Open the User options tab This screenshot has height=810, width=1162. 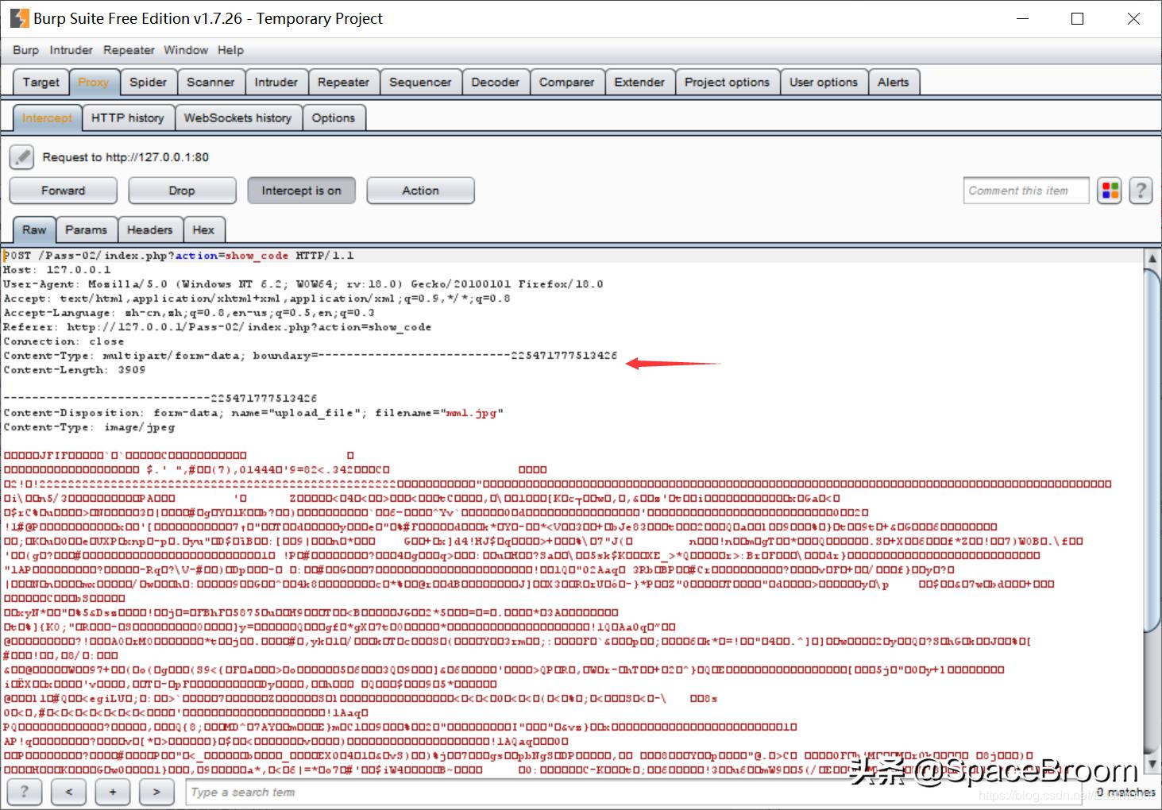pos(824,82)
